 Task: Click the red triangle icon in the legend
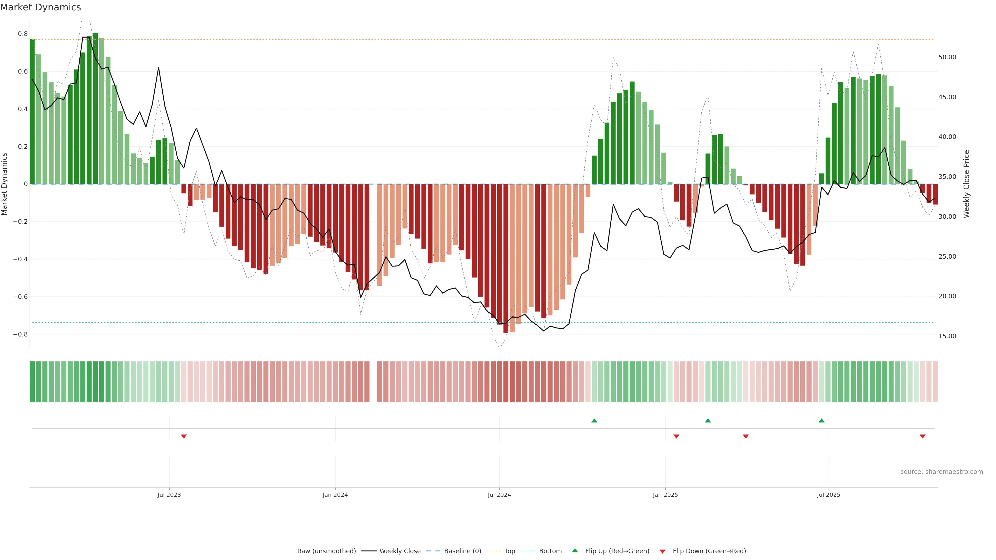click(662, 551)
